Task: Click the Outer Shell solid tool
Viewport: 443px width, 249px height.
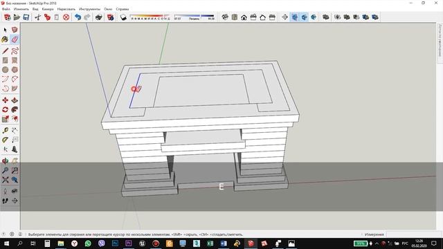Action: (326, 17)
